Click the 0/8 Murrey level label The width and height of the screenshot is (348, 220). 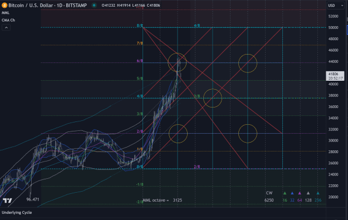pos(140,167)
